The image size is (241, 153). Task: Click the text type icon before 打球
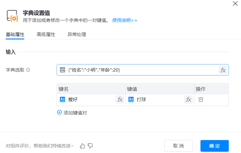click(131, 100)
